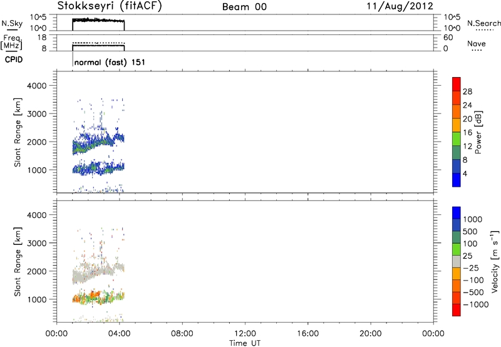The image size is (501, 347).
Task: Click the 'Power [dB]' axis label
Action: 478,132
